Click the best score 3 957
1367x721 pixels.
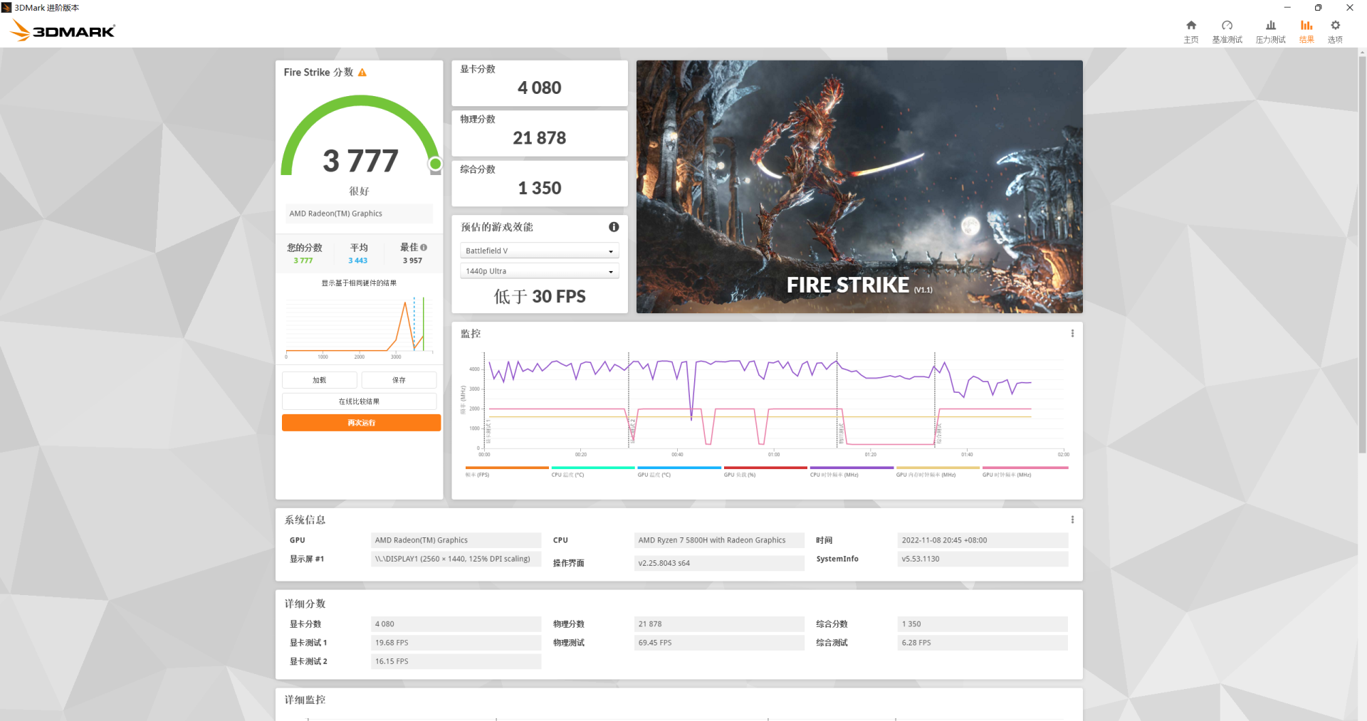click(412, 260)
